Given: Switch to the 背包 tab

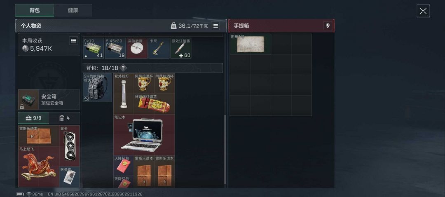Looking at the screenshot, I should pyautogui.click(x=35, y=10).
